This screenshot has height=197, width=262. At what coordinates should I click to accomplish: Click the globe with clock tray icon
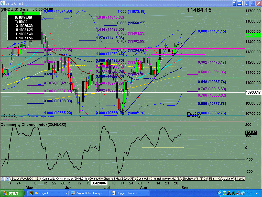coord(238,193)
